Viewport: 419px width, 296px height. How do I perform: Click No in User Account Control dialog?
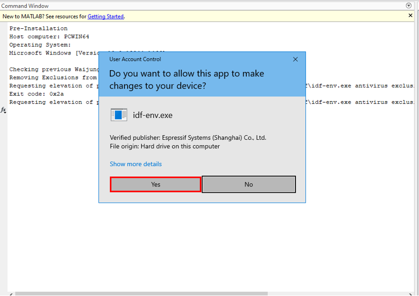tap(248, 184)
